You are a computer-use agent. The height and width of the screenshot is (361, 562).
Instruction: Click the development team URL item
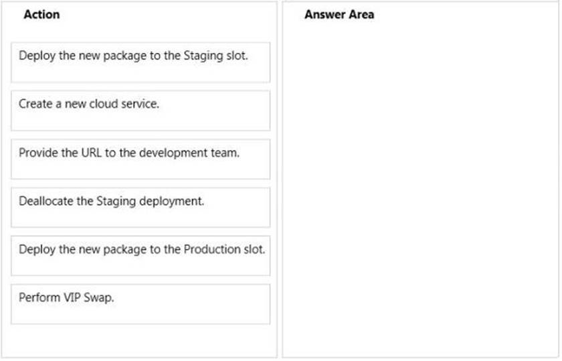click(x=129, y=152)
